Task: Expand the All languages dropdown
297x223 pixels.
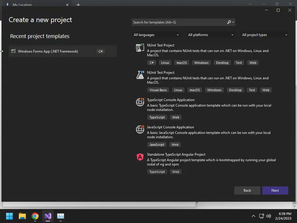Action: click(x=156, y=35)
